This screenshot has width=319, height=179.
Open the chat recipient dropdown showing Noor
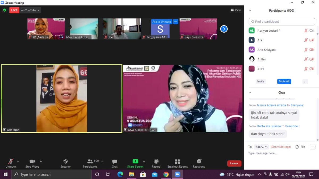261,147
